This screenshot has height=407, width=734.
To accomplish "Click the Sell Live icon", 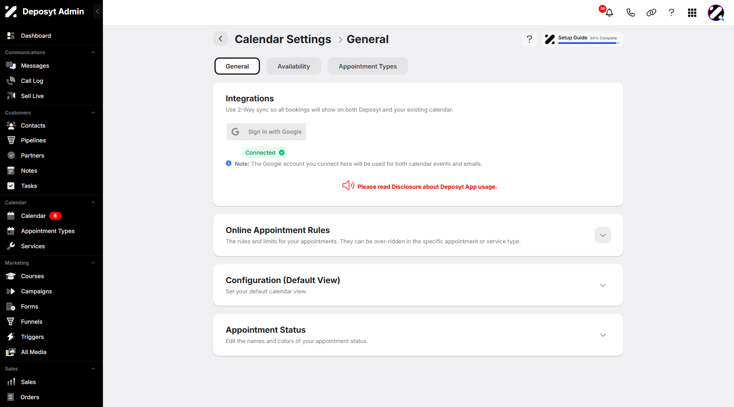I will 11,96.
